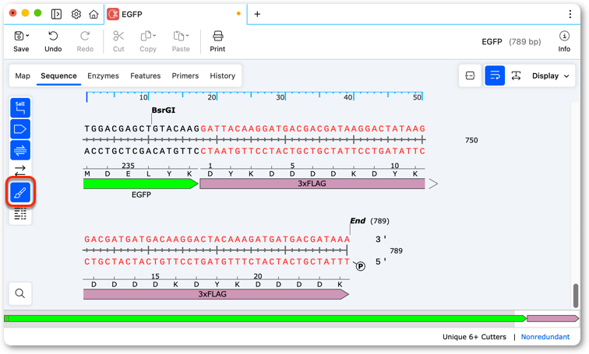Screen dimensions: 589x354
Task: Click the Redo toolbar button
Action: pyautogui.click(x=85, y=41)
